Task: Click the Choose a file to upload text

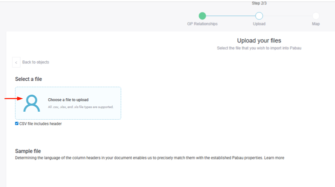Action: [x=68, y=100]
